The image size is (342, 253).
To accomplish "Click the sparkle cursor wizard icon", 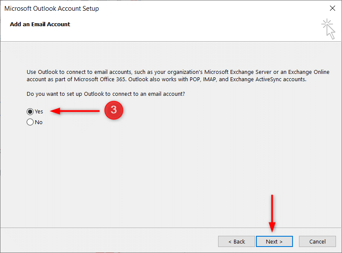I will (x=328, y=28).
